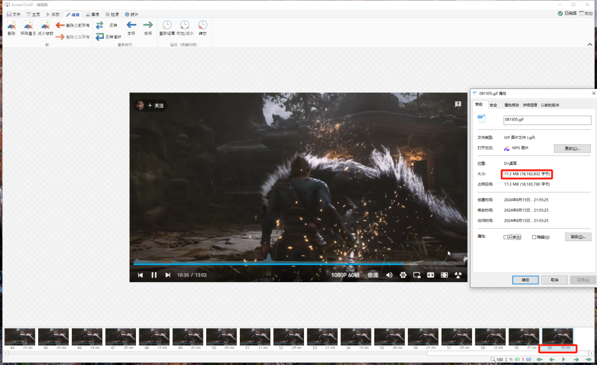Click the 减少帧数 (reduce frame count) icon

pyautogui.click(x=45, y=25)
